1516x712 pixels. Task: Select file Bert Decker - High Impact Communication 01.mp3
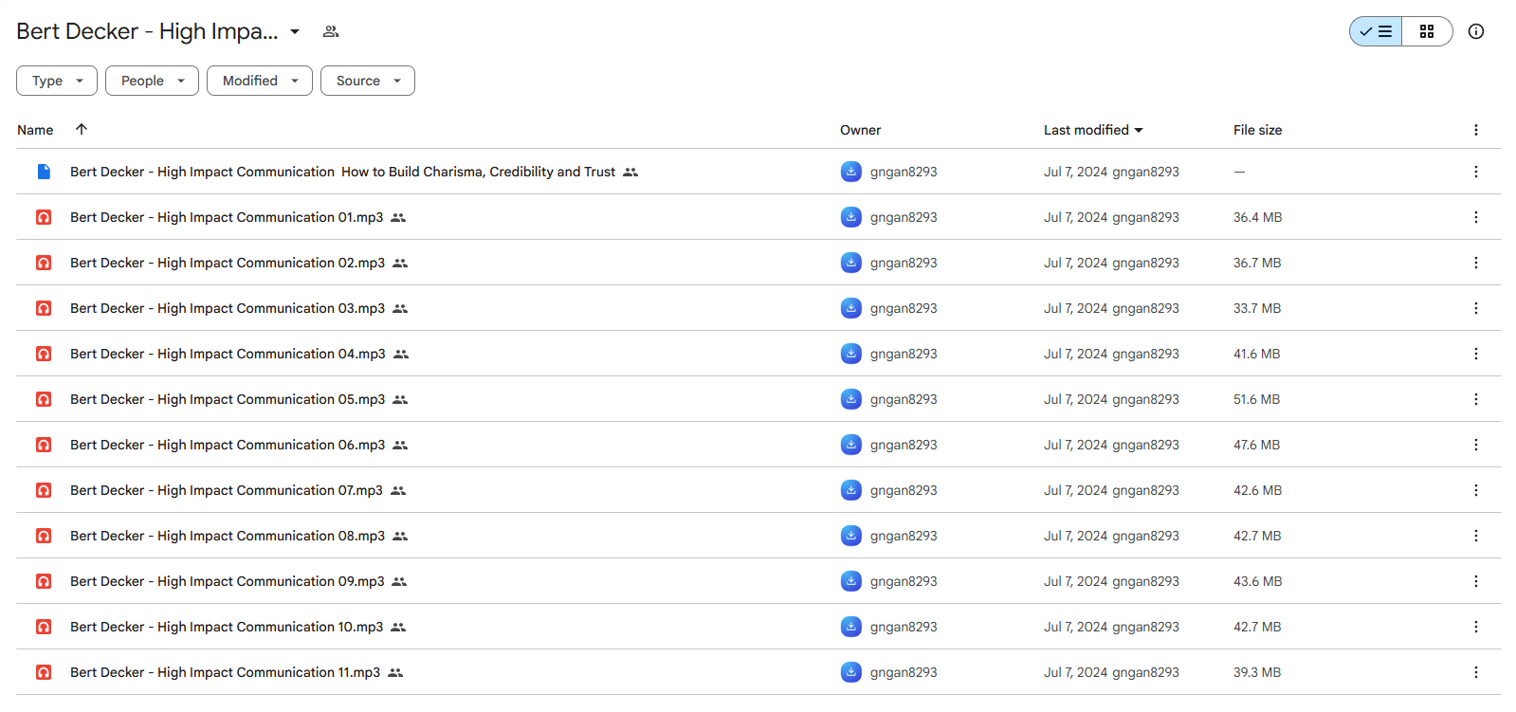pyautogui.click(x=227, y=217)
